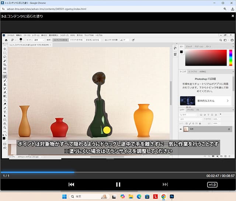
Task: Select the Lasso tool
Action: click(5, 57)
